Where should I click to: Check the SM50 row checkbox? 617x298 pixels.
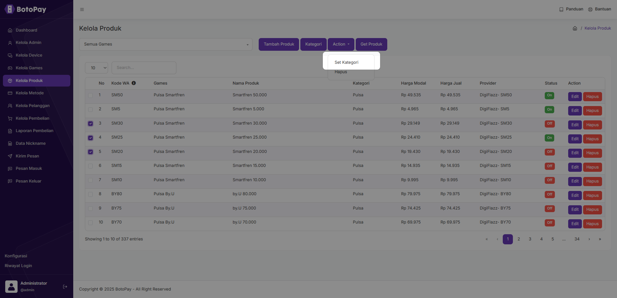90,95
